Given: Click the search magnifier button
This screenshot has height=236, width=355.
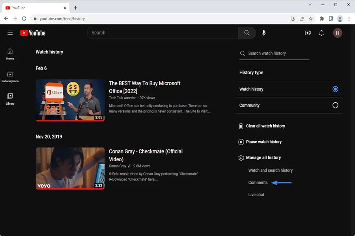Looking at the screenshot, I should 247,33.
